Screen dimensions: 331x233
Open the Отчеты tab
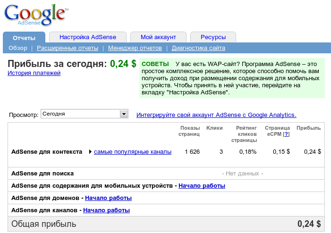pyautogui.click(x=24, y=37)
